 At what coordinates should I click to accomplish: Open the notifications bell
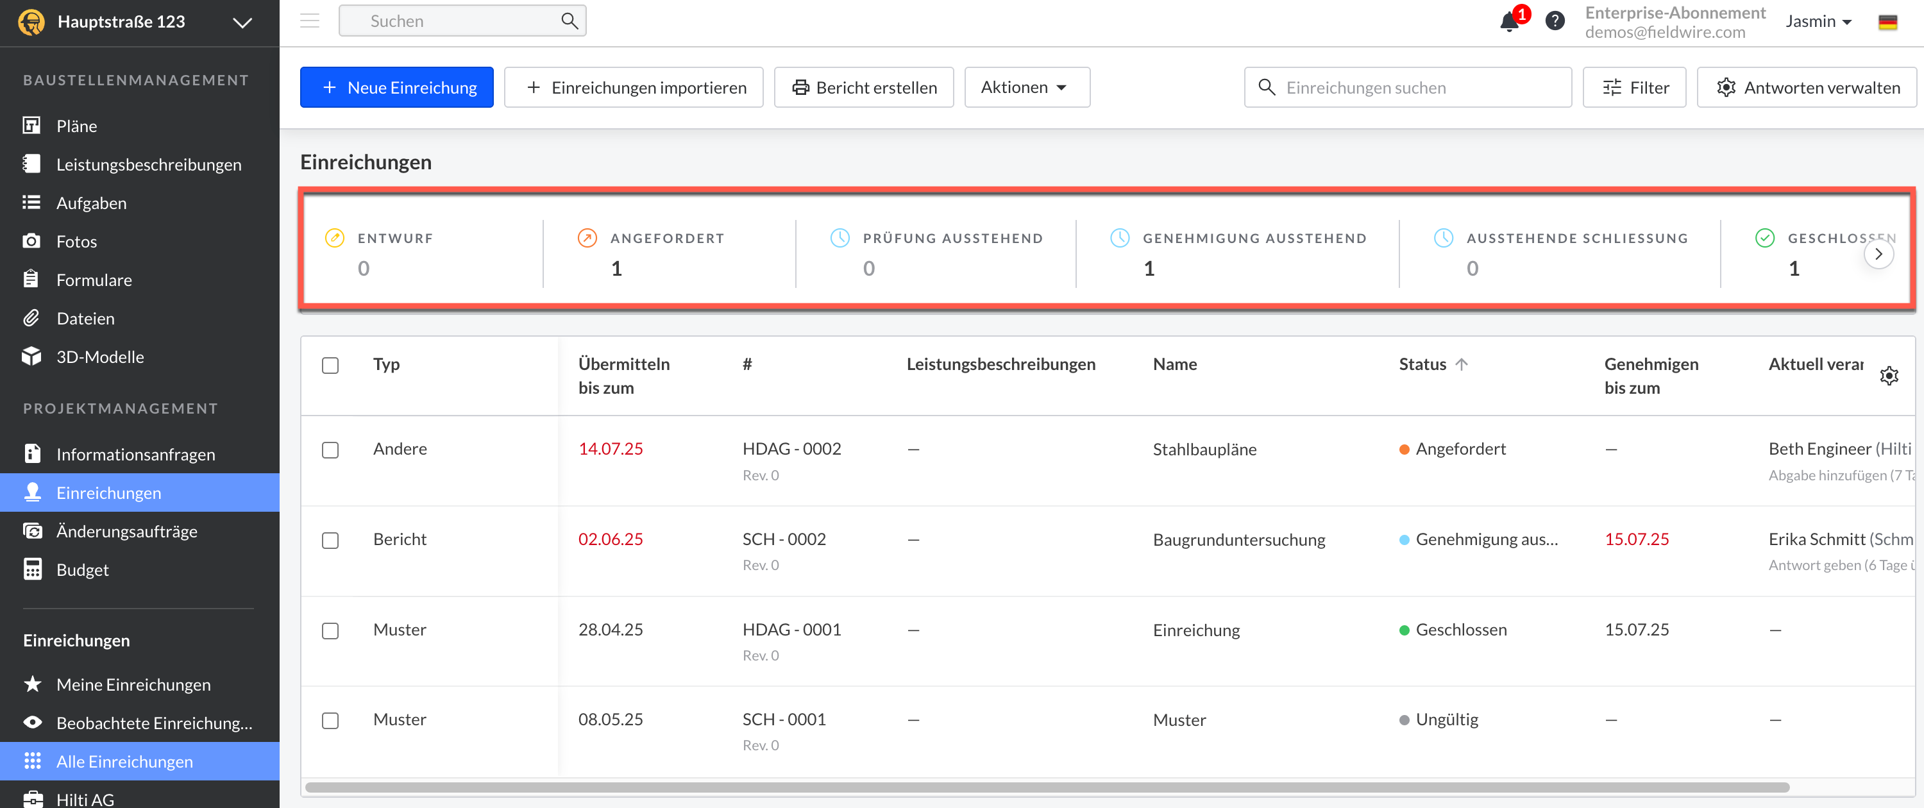[1508, 22]
